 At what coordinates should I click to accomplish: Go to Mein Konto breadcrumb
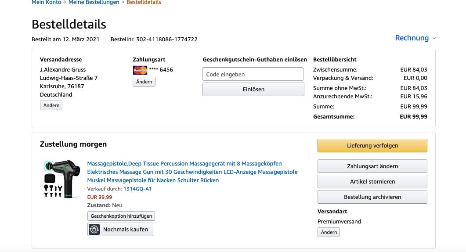coord(47,3)
